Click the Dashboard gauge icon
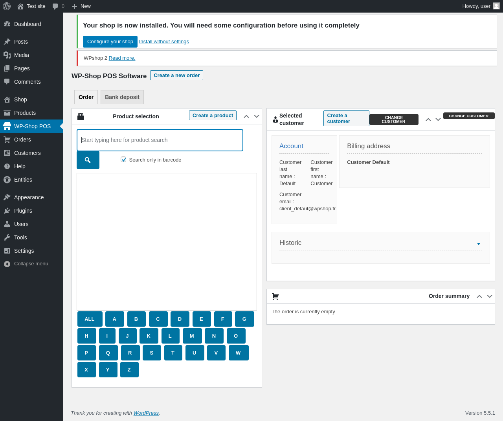Viewport: 503px width, 421px height. (x=7, y=24)
